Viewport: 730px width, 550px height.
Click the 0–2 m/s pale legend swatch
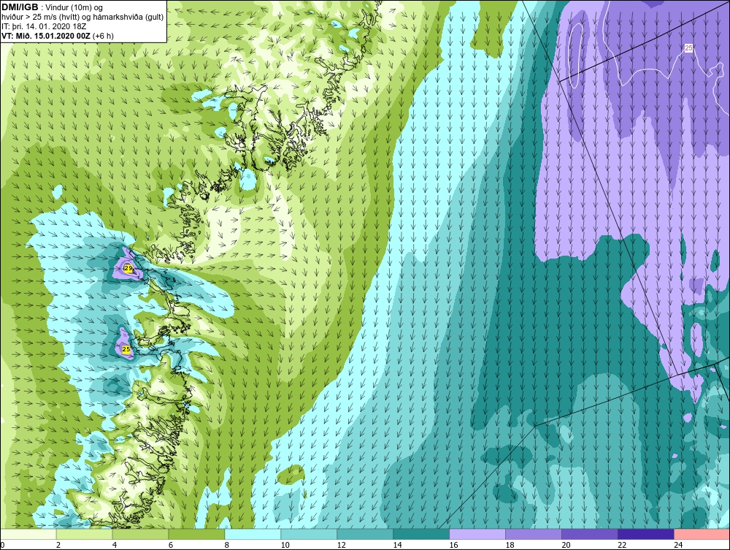(28, 534)
